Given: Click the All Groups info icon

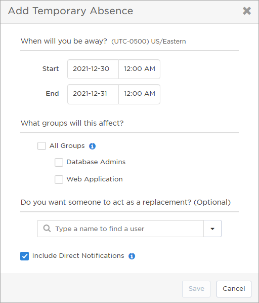Looking at the screenshot, I should pos(92,146).
